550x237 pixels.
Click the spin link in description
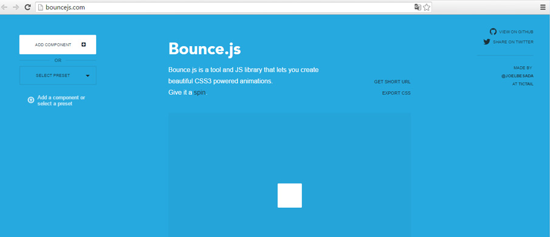pos(199,93)
